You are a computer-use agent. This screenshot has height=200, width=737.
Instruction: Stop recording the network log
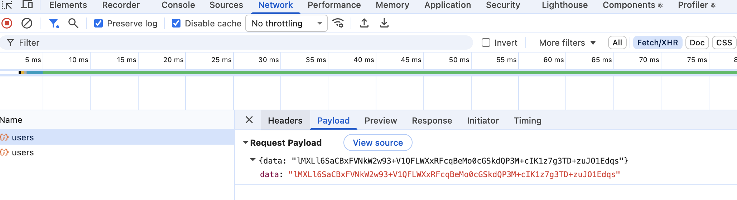7,24
